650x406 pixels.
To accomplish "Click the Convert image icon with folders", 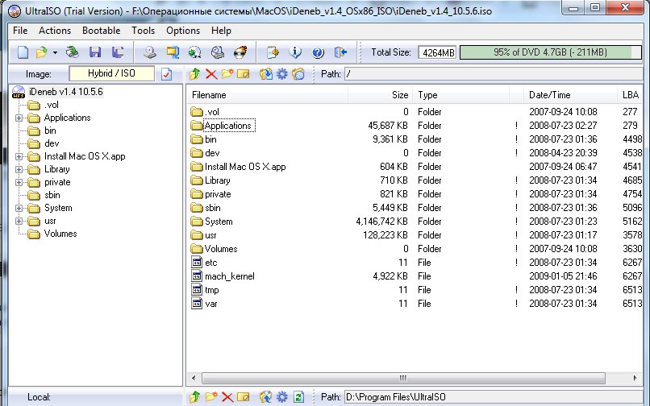I will (173, 52).
